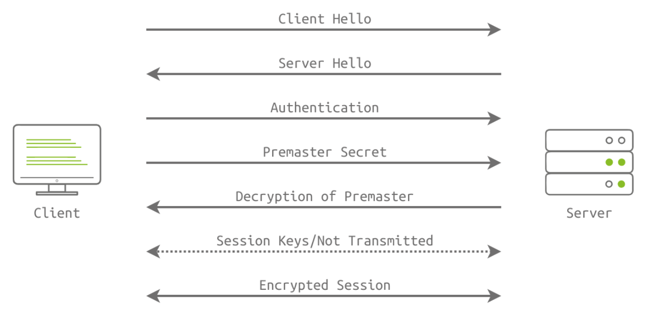Click the monitor stand base
Viewport: 650px width, 311px height.
tap(57, 193)
